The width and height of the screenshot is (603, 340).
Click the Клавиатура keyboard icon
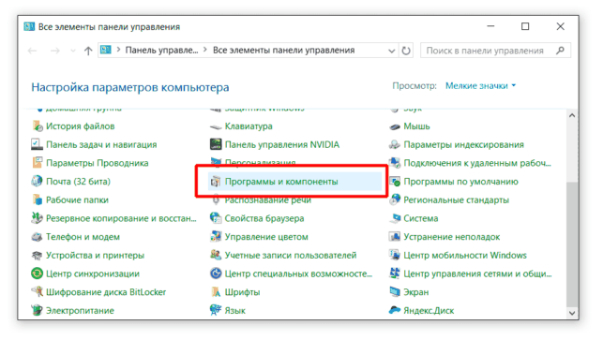tap(216, 126)
